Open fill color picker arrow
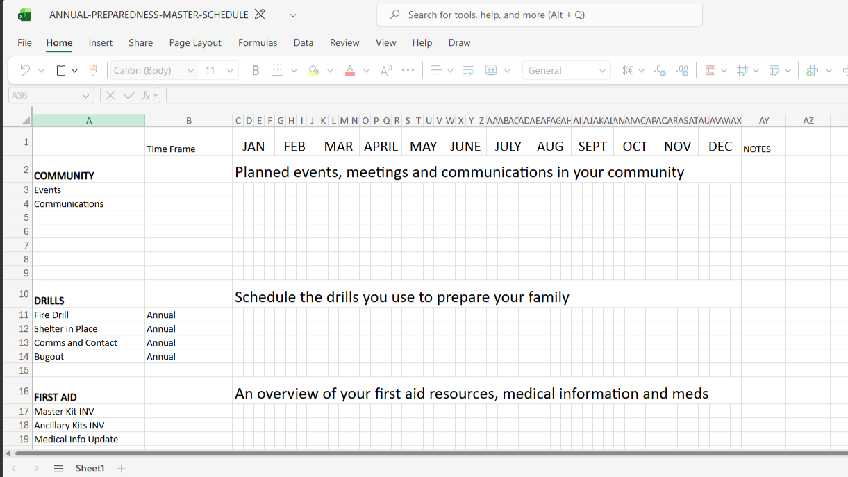The width and height of the screenshot is (848, 477). point(330,71)
